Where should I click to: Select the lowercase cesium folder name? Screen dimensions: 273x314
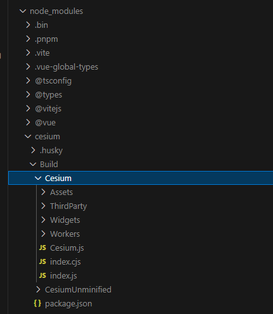[48, 137]
